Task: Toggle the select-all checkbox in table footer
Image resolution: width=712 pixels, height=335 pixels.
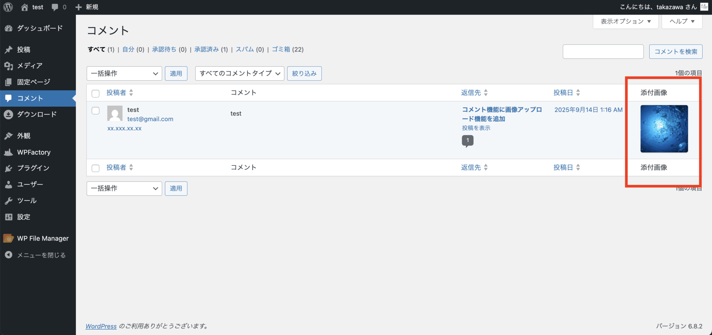Action: click(x=96, y=168)
